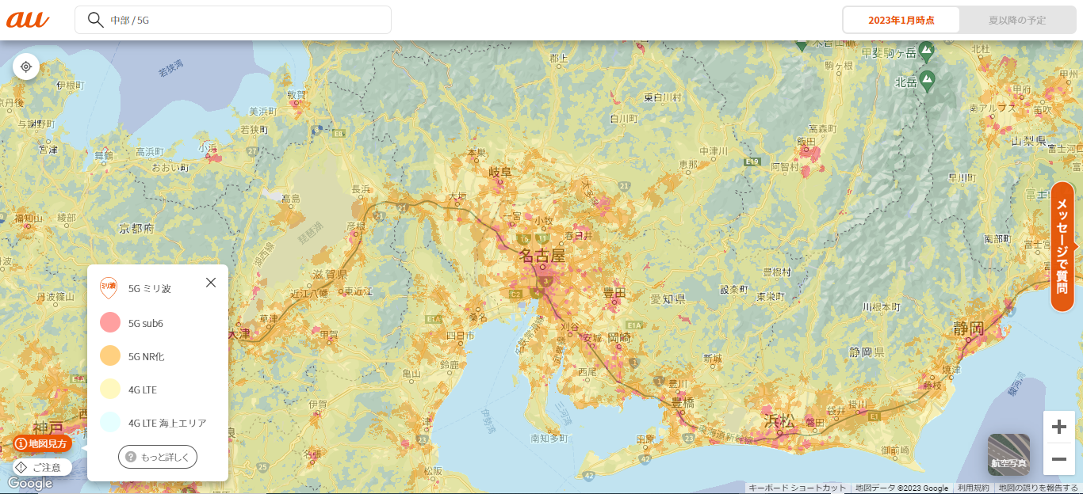
Task: Expand the メッセージで質問 side panel
Action: pyautogui.click(x=1062, y=247)
